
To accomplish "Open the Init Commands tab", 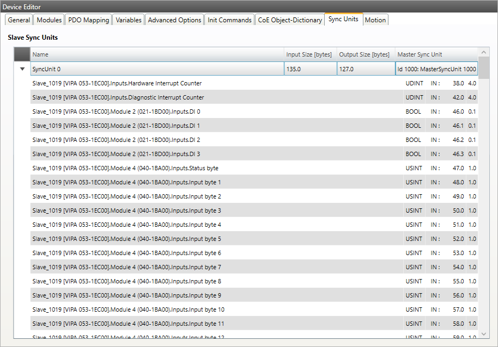I will (x=229, y=20).
